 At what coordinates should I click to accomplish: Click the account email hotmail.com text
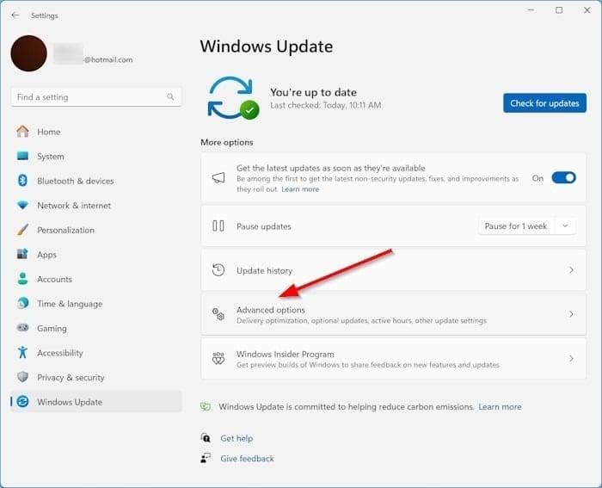coord(107,59)
